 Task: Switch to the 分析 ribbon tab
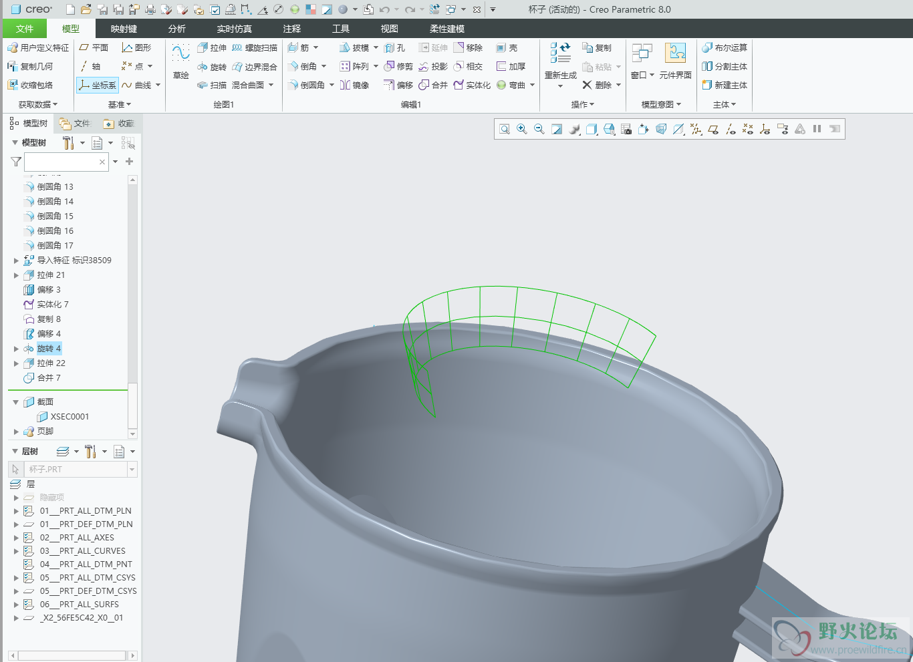pyautogui.click(x=177, y=29)
